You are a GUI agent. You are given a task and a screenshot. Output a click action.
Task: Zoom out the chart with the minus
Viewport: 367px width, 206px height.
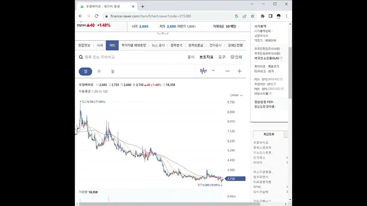[227, 71]
